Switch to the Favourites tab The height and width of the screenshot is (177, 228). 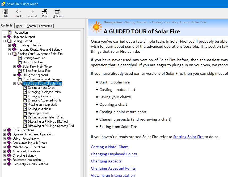45,26
